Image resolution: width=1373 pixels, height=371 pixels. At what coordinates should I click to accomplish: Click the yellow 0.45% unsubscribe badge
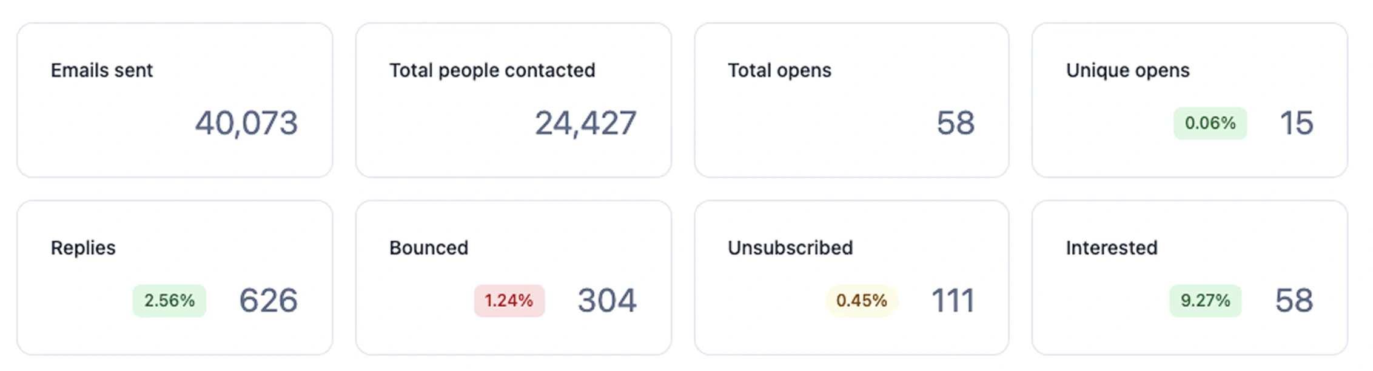(861, 301)
